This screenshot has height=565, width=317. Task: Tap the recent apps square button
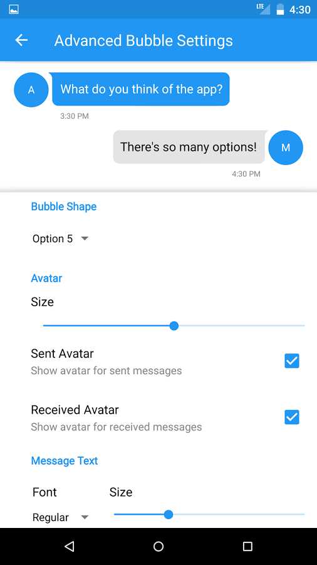(247, 546)
